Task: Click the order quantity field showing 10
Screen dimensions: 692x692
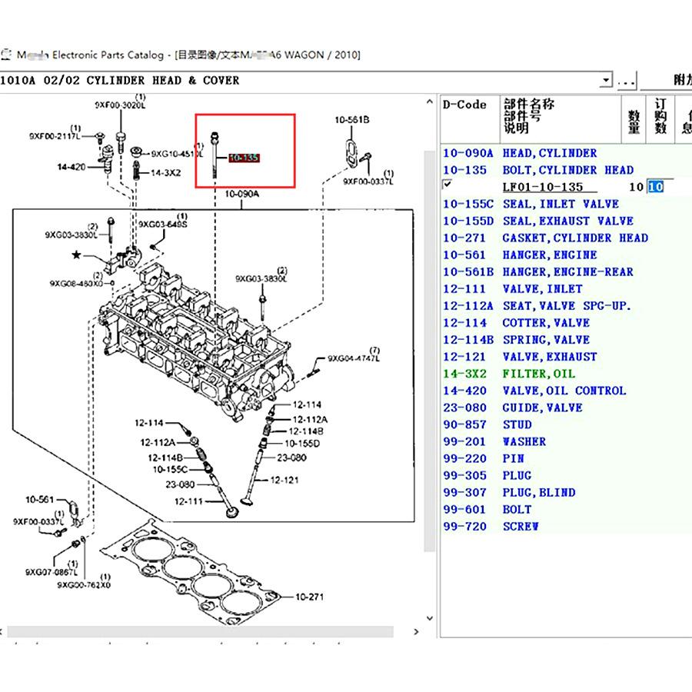Action: point(660,187)
